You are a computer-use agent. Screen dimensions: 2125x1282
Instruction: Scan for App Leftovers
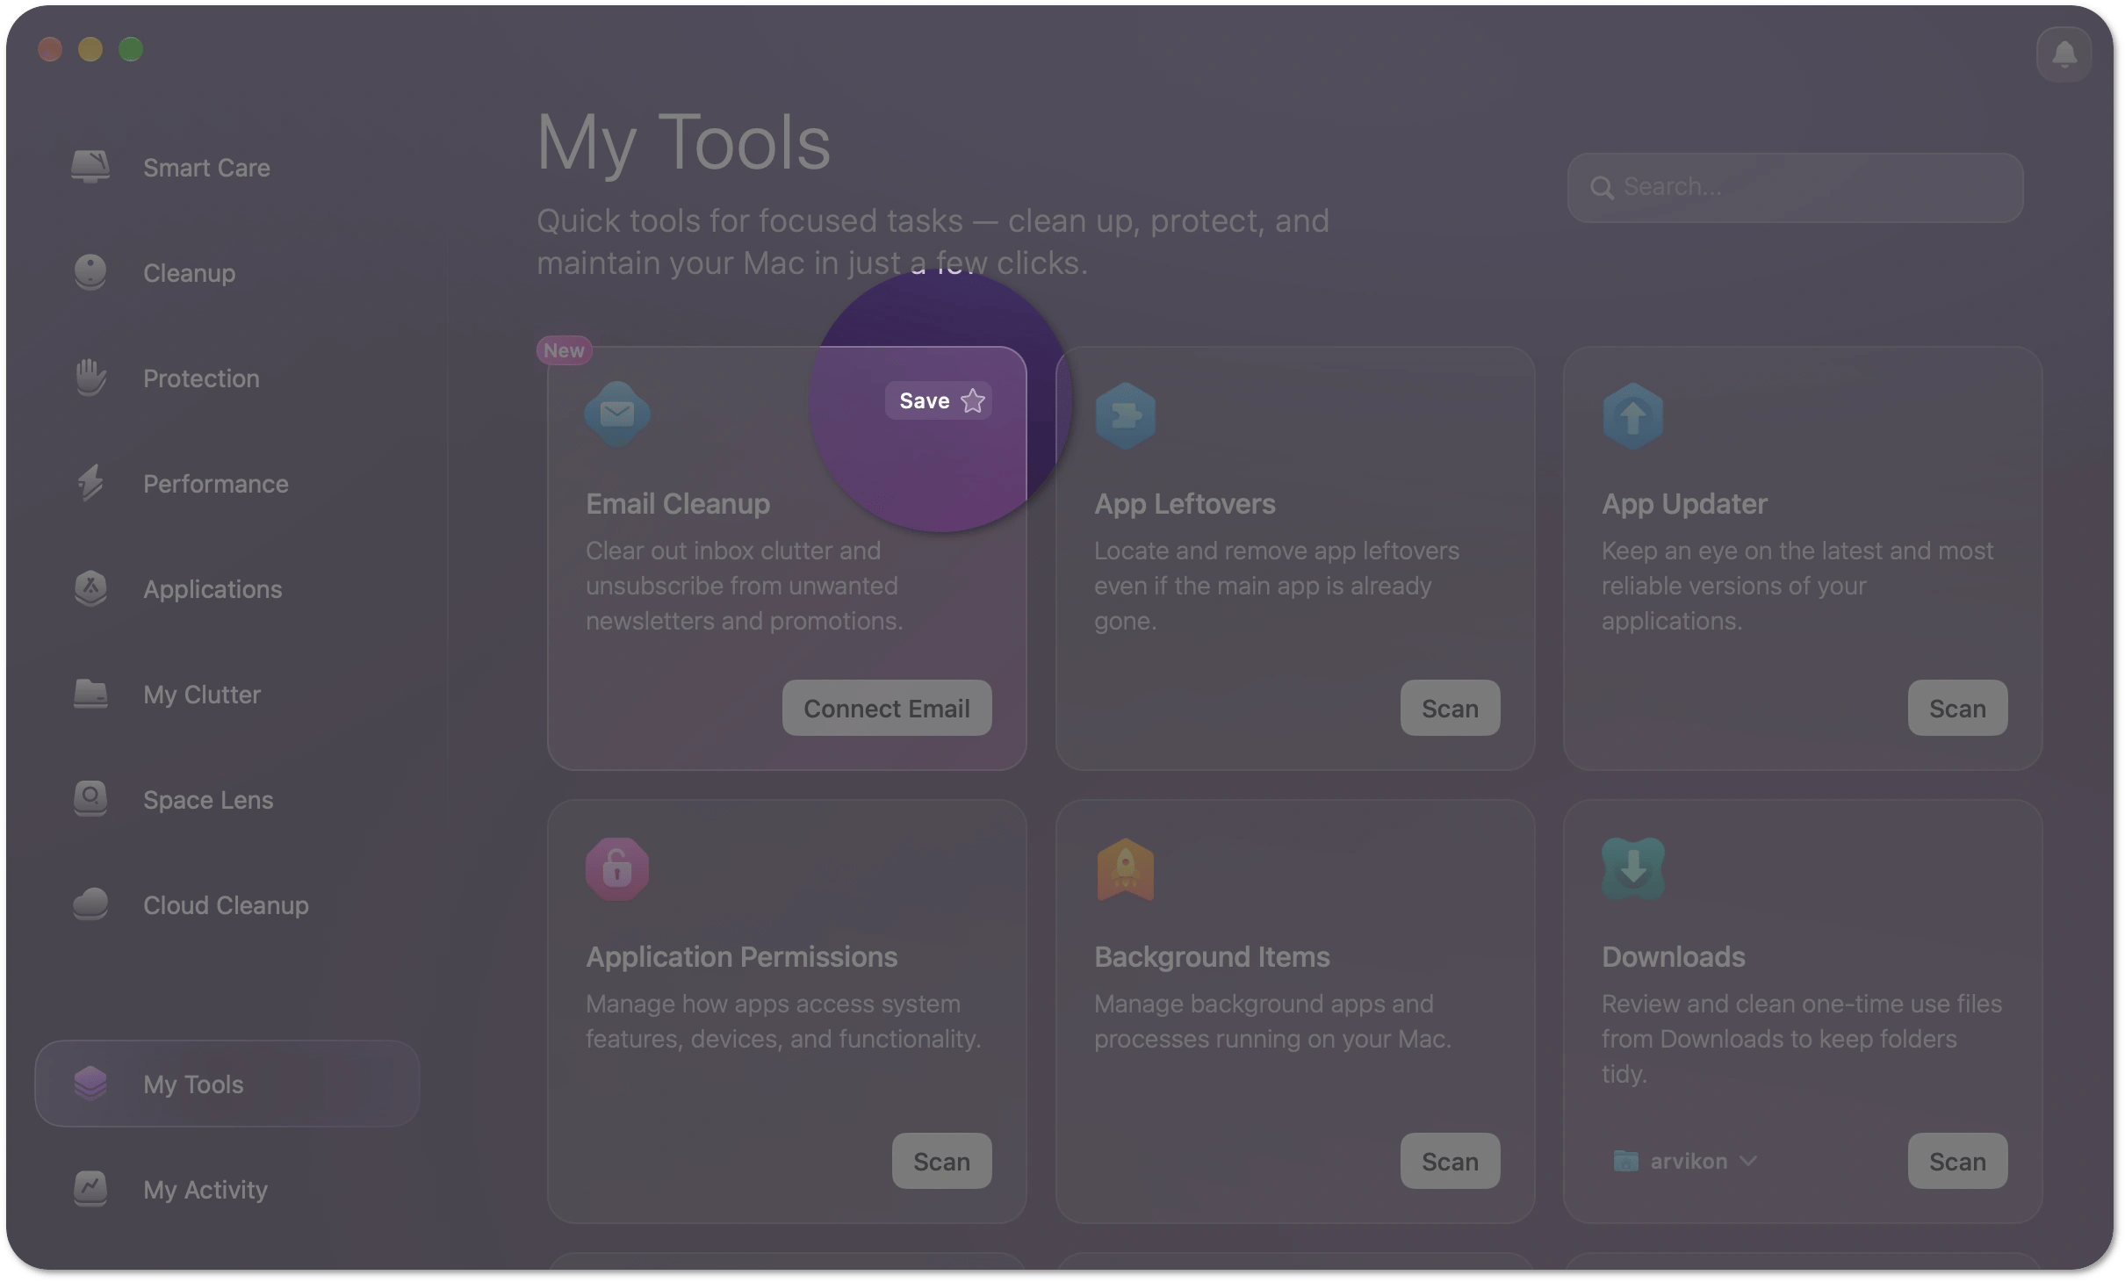(x=1450, y=708)
